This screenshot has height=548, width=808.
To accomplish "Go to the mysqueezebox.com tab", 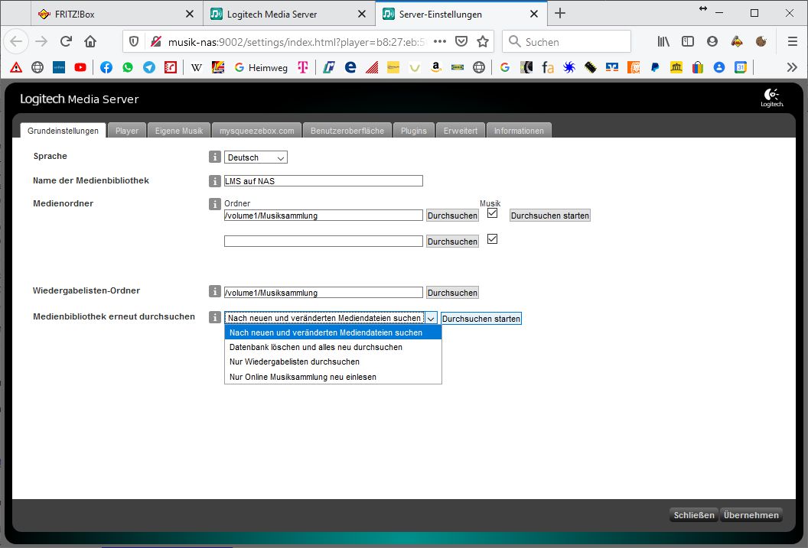I will point(256,131).
